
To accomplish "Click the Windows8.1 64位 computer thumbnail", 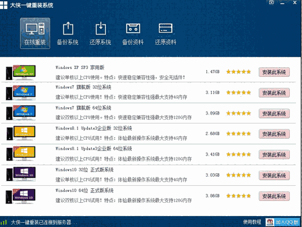I will coord(21,154).
